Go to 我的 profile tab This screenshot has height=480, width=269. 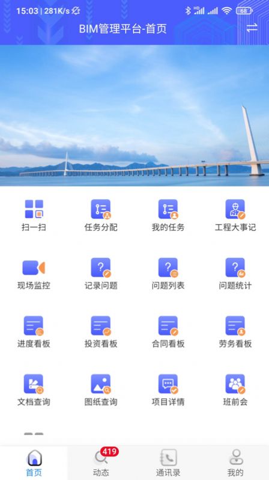point(235,463)
